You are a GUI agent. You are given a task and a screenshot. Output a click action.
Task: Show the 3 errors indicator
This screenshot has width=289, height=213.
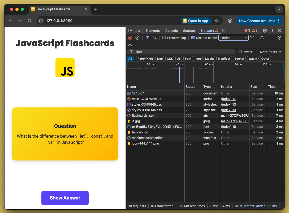(247, 31)
